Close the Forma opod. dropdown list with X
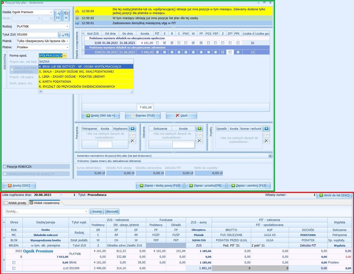 pos(41,91)
